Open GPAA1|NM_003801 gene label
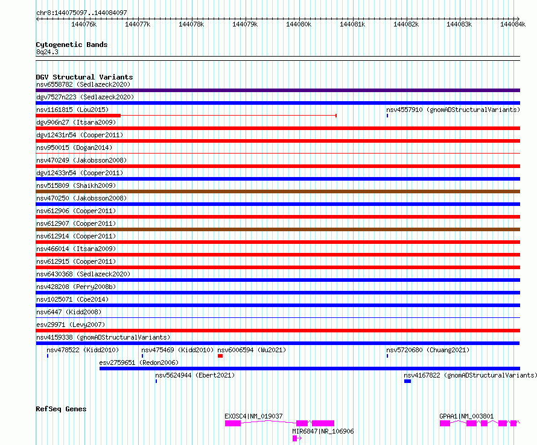537x445 pixels. (466, 416)
